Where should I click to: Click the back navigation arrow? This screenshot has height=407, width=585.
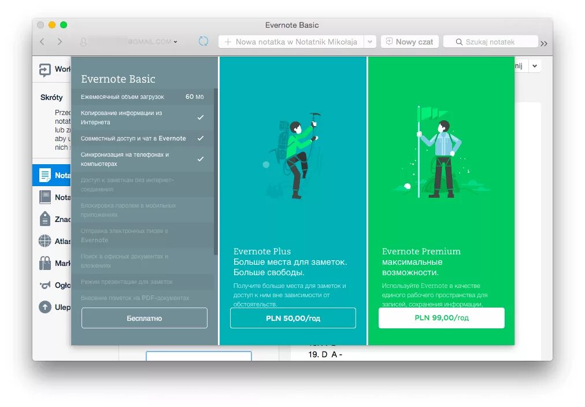coord(42,42)
